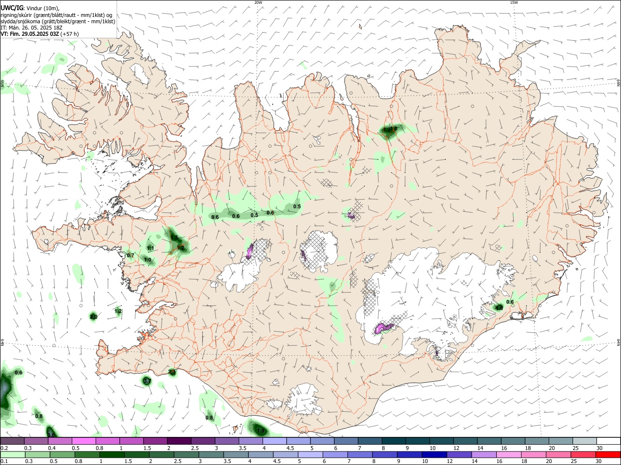Click the lower rain scale's '30' label

(x=599, y=461)
